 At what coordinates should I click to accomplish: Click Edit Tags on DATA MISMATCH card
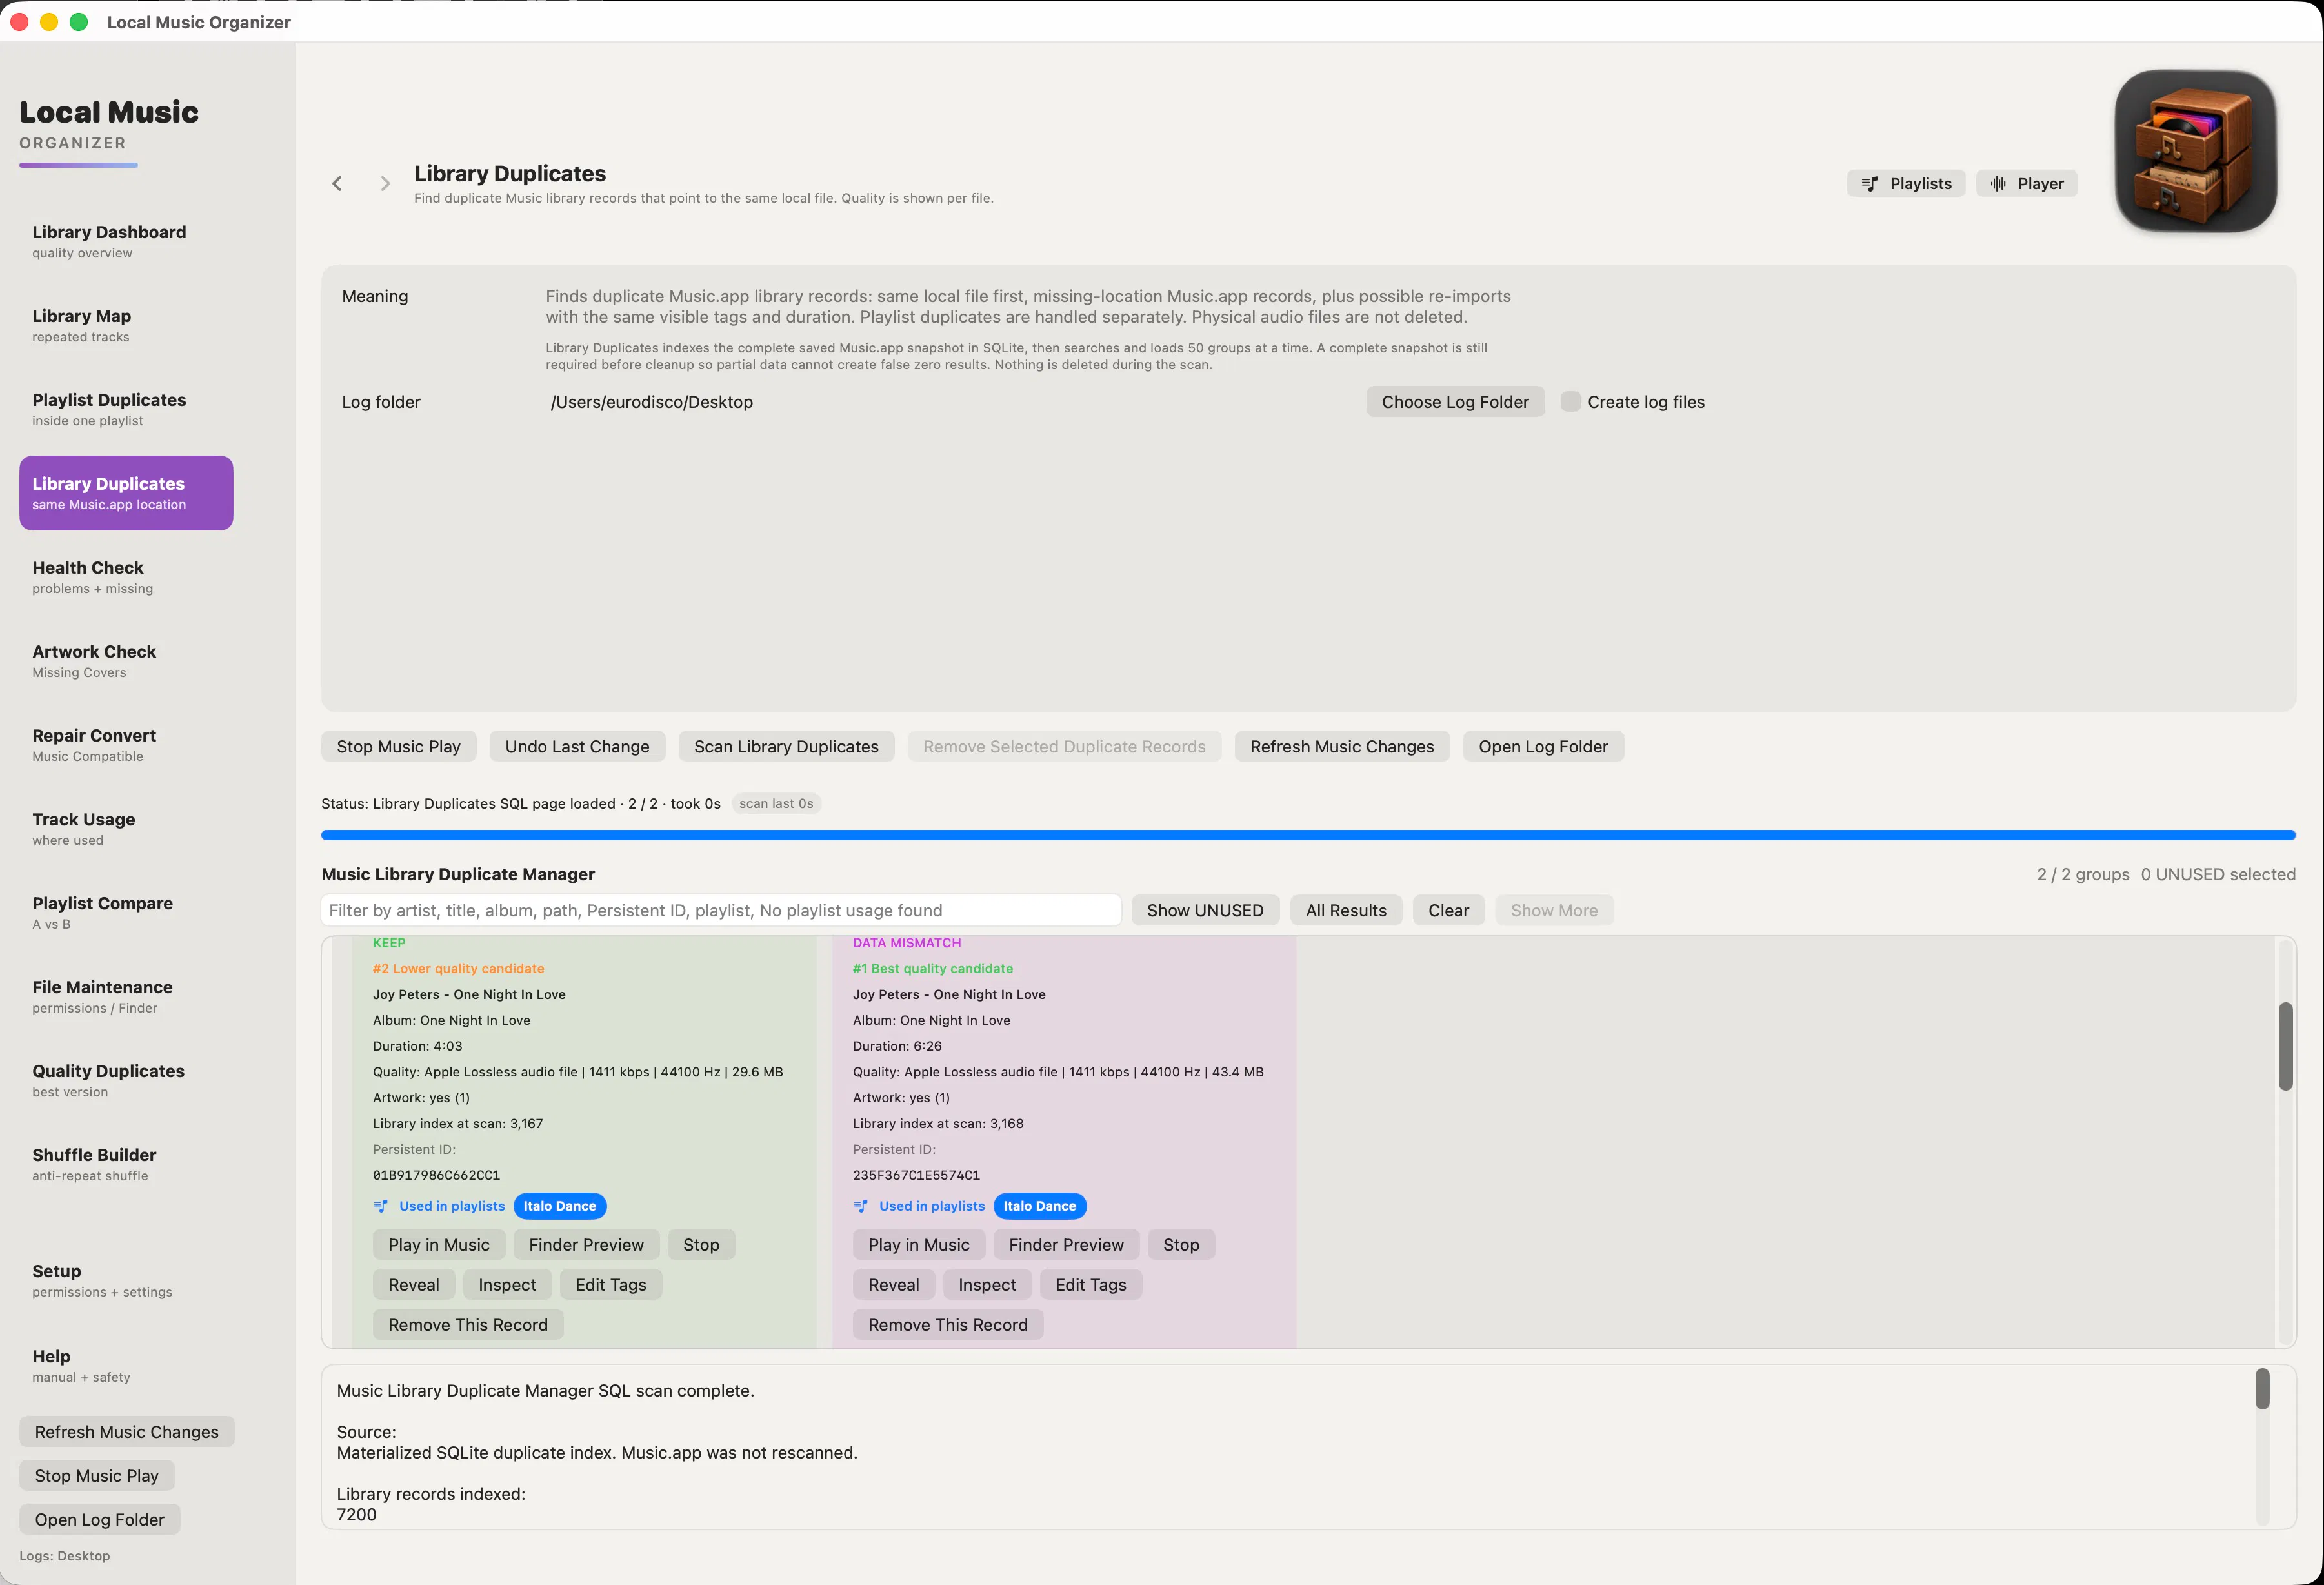click(1091, 1285)
